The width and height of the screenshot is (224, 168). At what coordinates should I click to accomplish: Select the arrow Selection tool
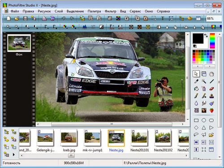coord(196,74)
